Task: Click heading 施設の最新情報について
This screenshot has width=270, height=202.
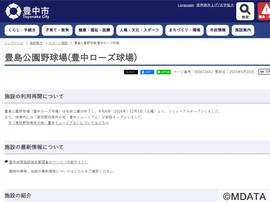Action: point(34,147)
